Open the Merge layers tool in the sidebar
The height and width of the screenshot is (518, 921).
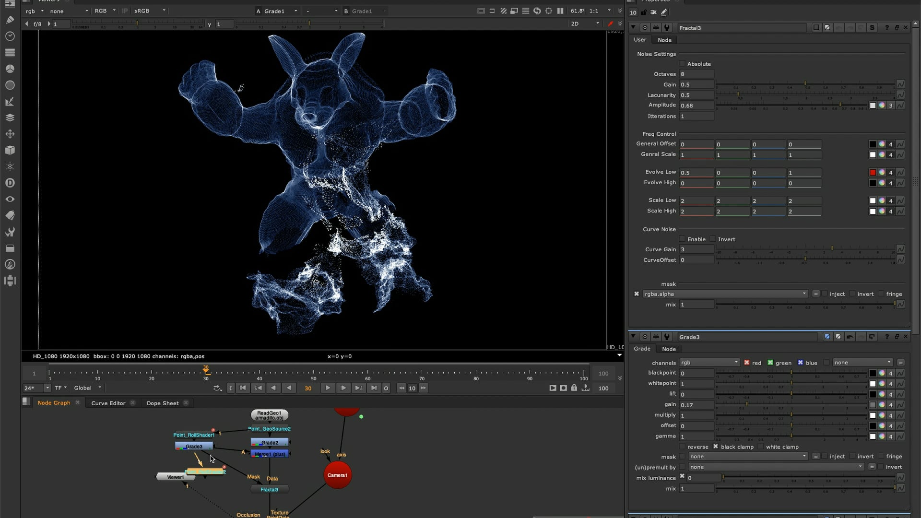(x=10, y=118)
